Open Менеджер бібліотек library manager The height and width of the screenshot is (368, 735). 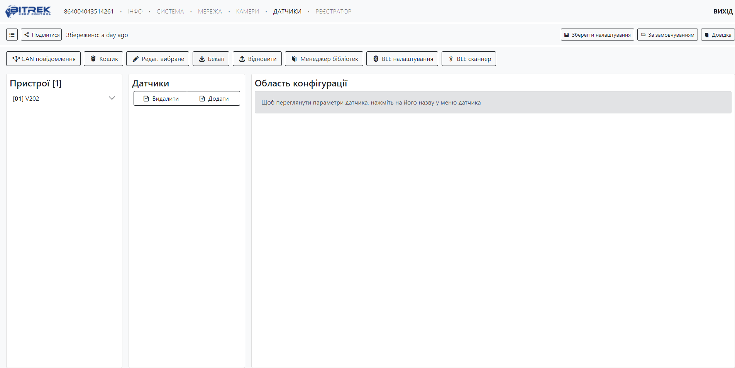coord(324,59)
